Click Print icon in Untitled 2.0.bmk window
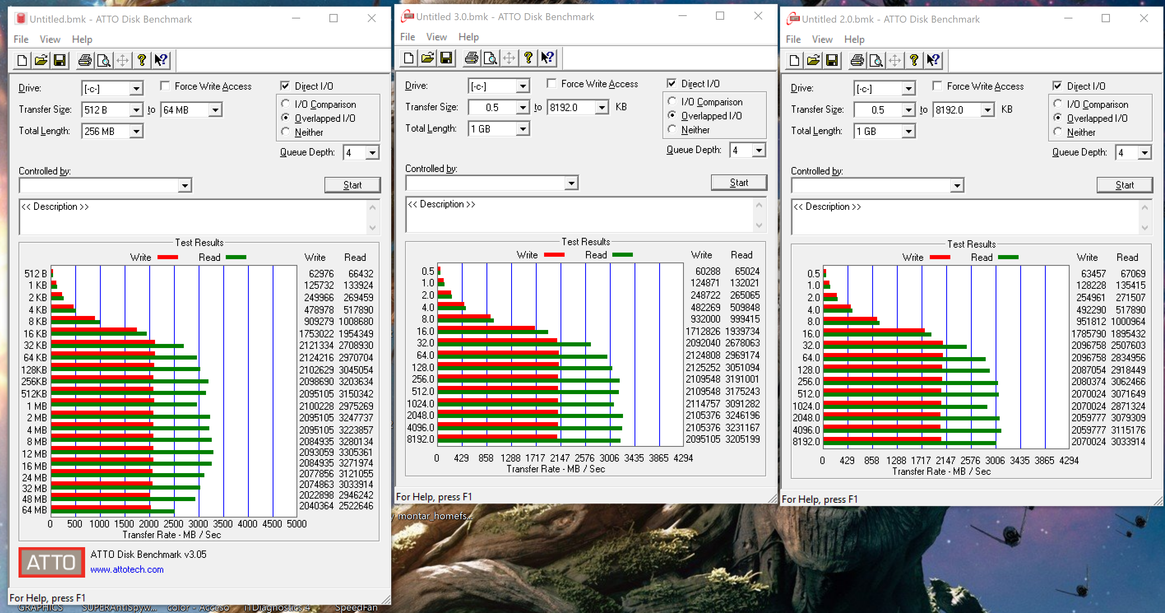 pos(857,60)
